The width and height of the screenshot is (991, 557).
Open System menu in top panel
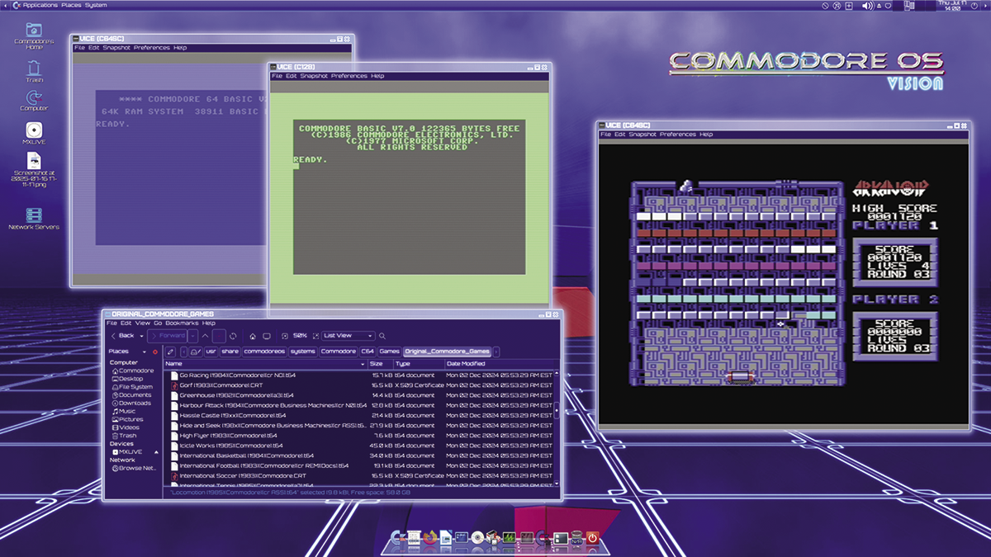point(96,5)
